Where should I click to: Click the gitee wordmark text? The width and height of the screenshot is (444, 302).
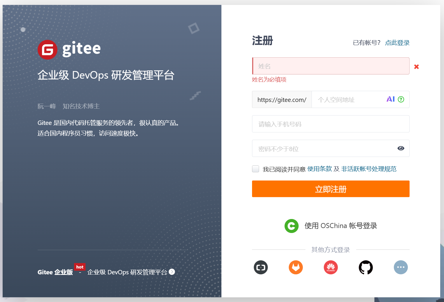[81, 49]
